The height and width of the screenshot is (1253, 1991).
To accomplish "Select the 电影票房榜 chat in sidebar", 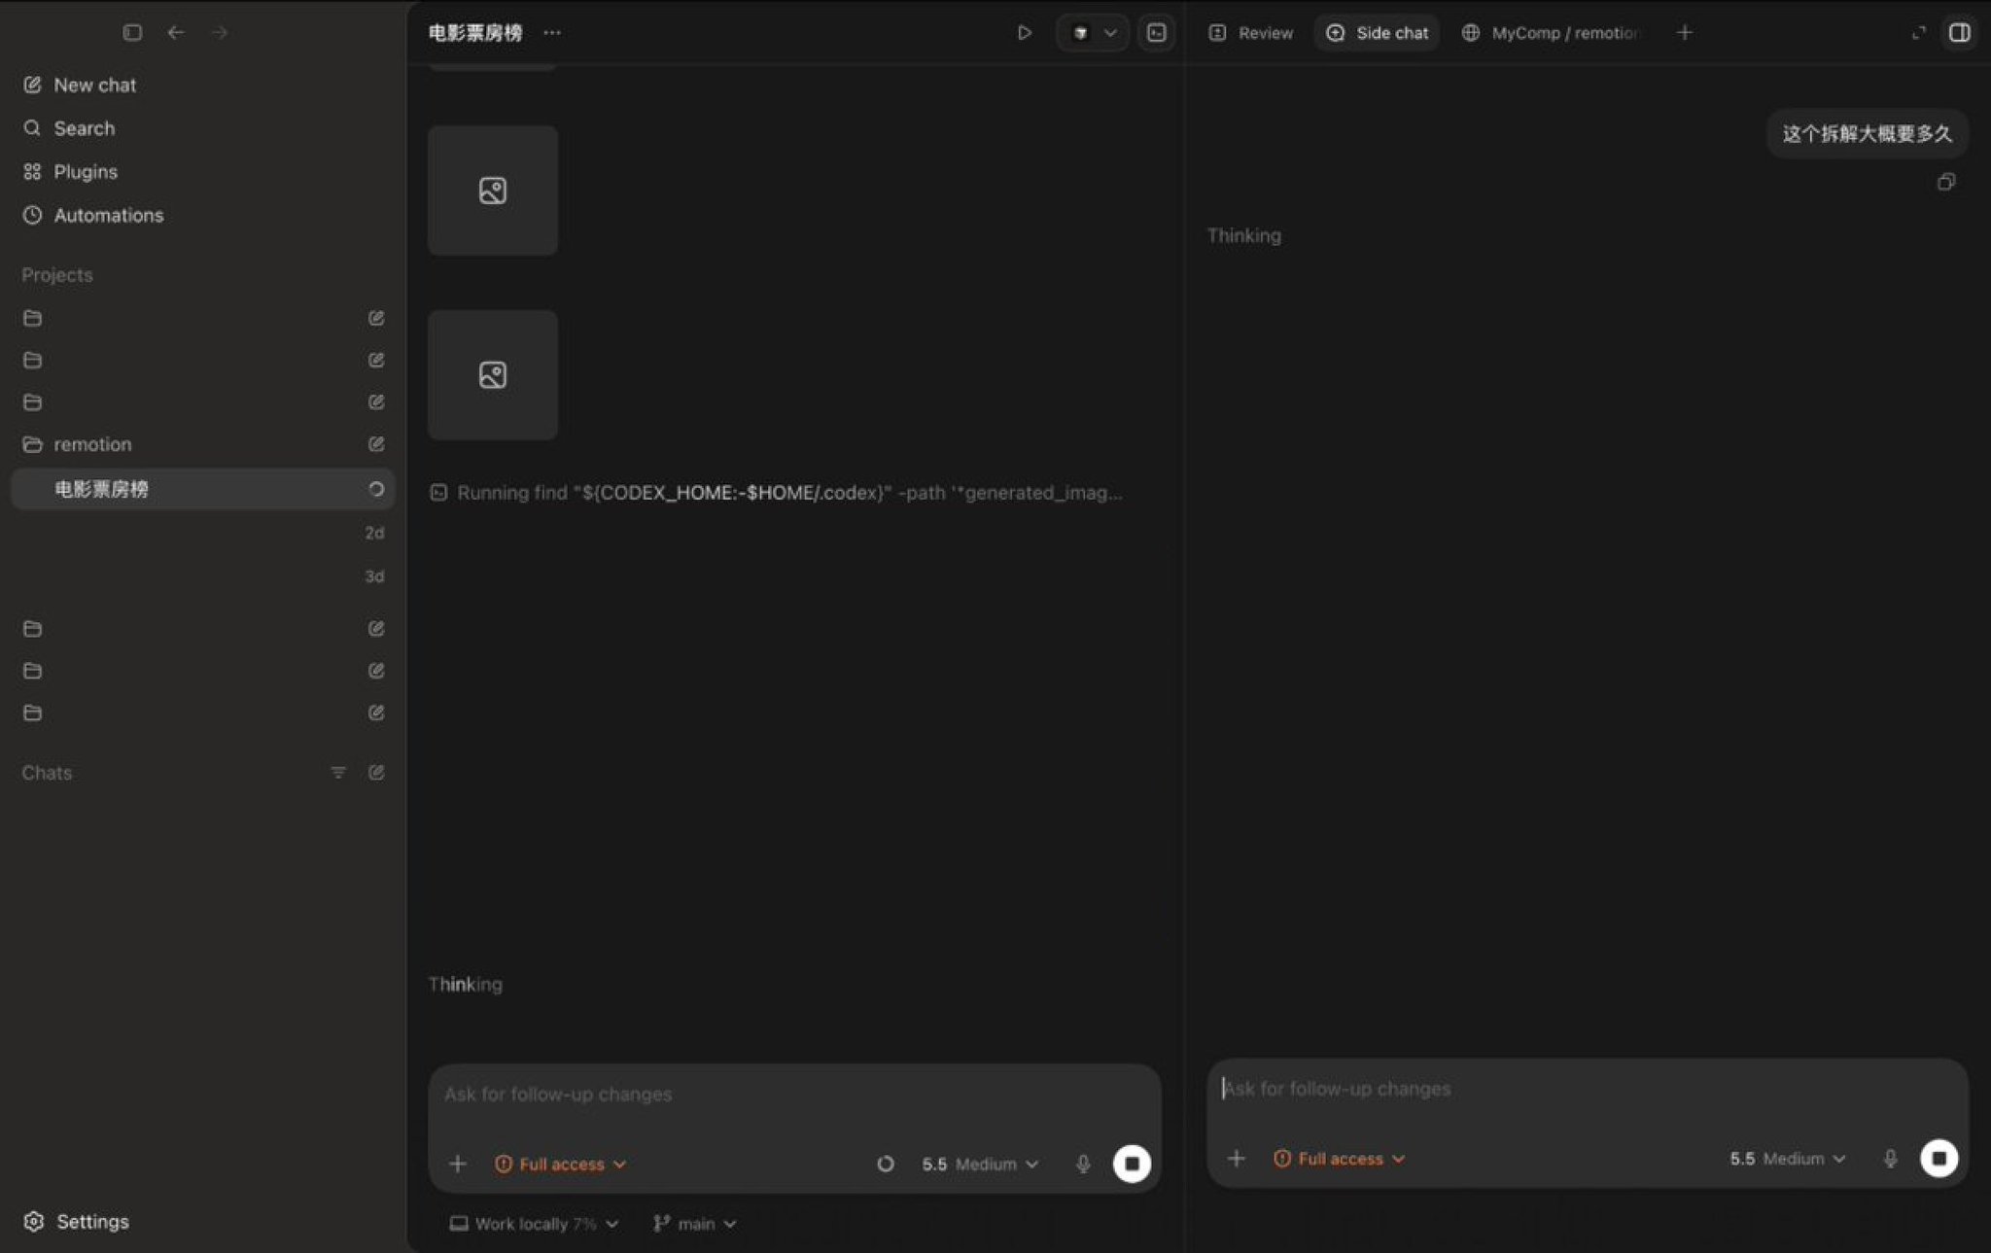I will (x=202, y=489).
